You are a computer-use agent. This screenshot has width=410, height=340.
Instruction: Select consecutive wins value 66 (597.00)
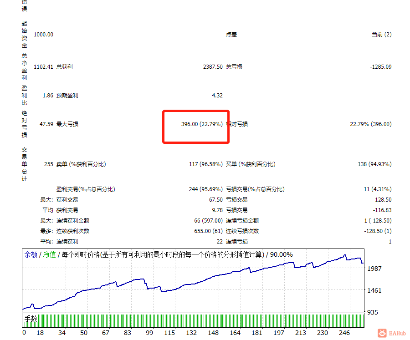click(x=208, y=221)
